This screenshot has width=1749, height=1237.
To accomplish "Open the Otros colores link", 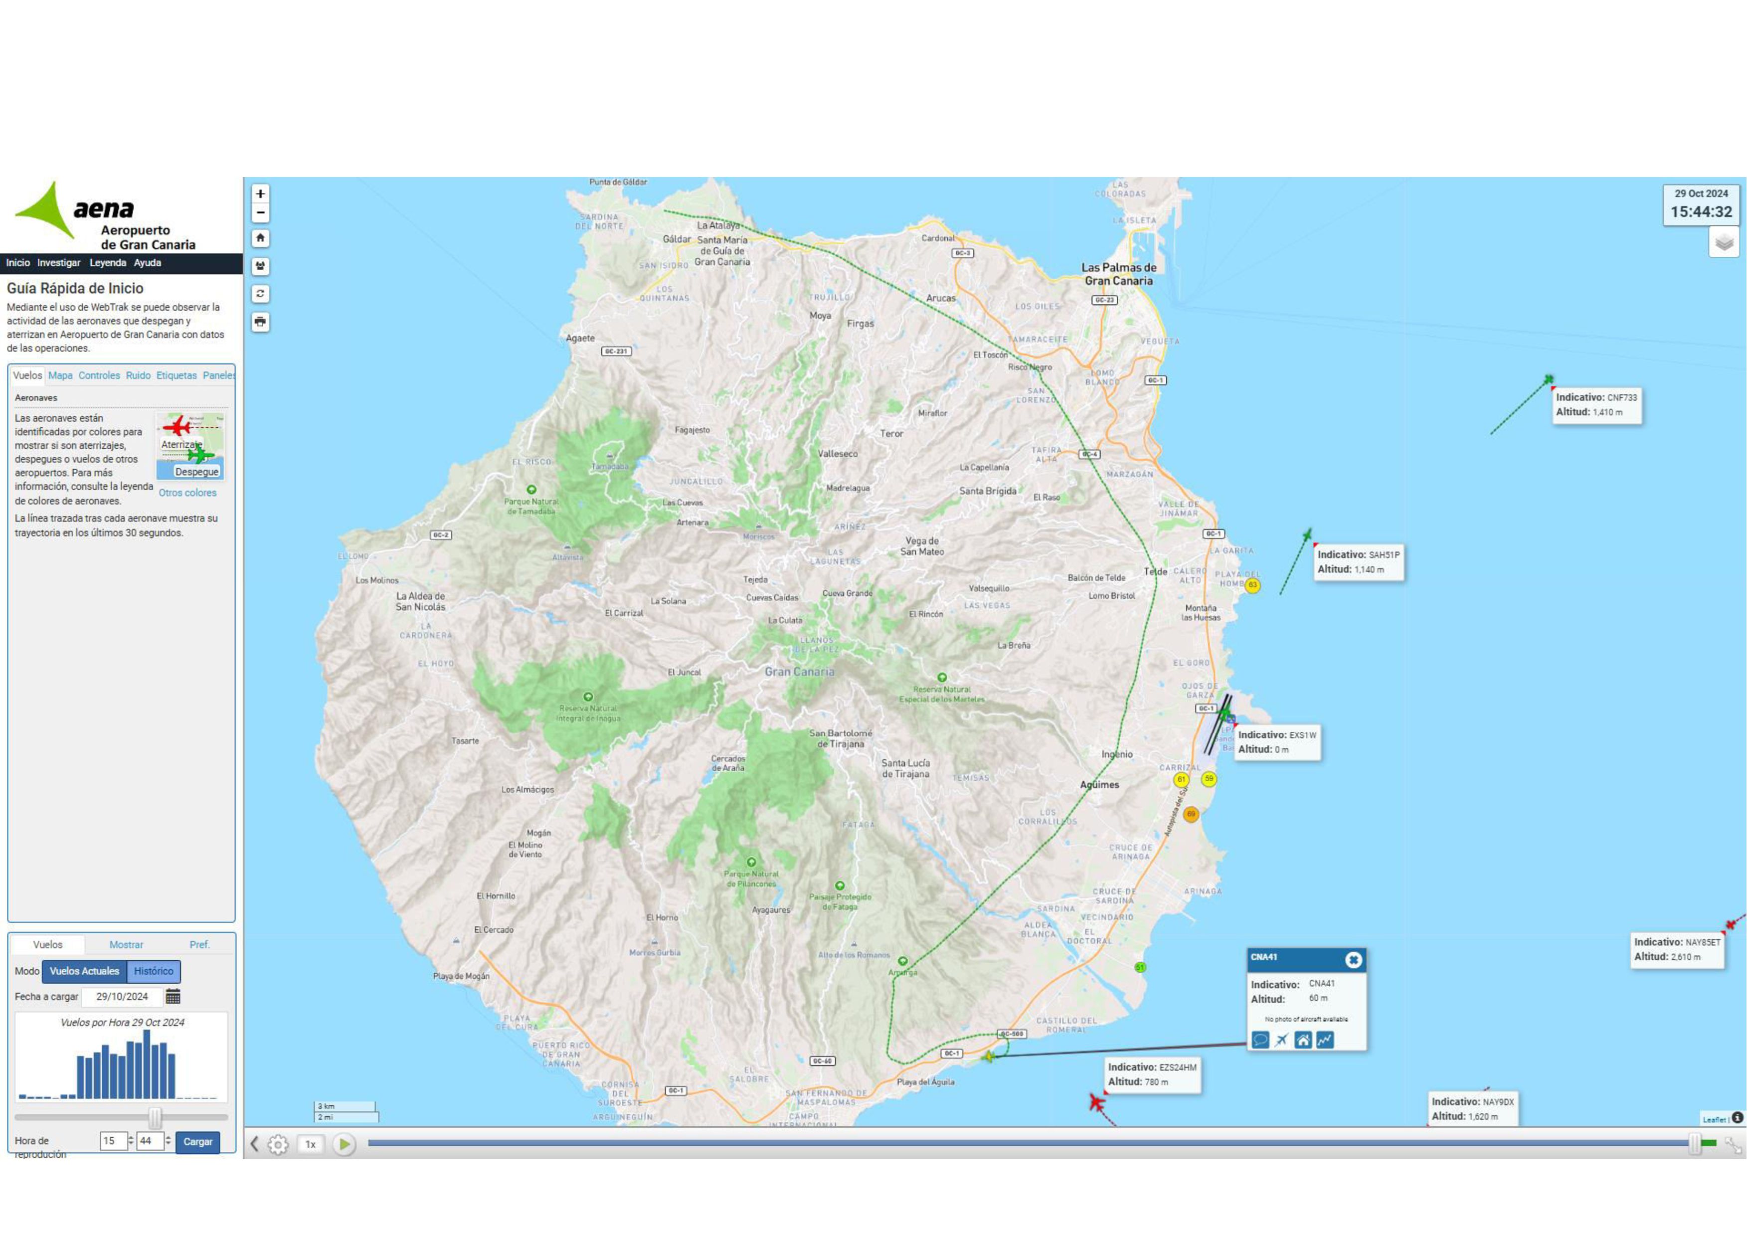I will 187,493.
